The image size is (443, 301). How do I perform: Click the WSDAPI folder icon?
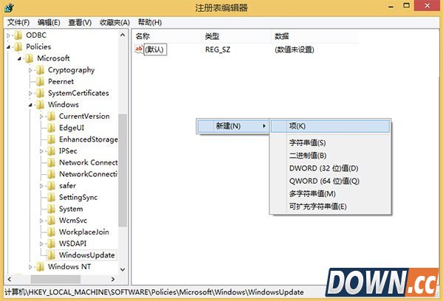[52, 243]
